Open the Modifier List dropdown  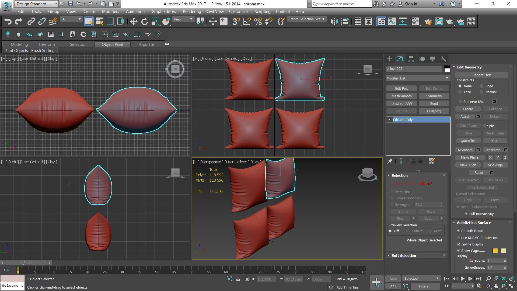(418, 78)
